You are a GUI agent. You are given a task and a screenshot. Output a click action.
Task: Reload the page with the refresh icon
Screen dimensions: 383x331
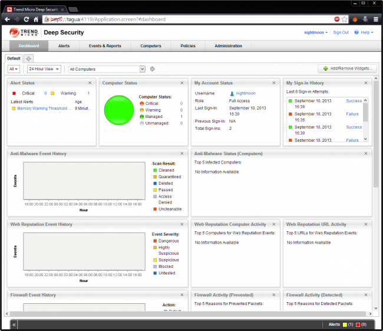[x=27, y=19]
